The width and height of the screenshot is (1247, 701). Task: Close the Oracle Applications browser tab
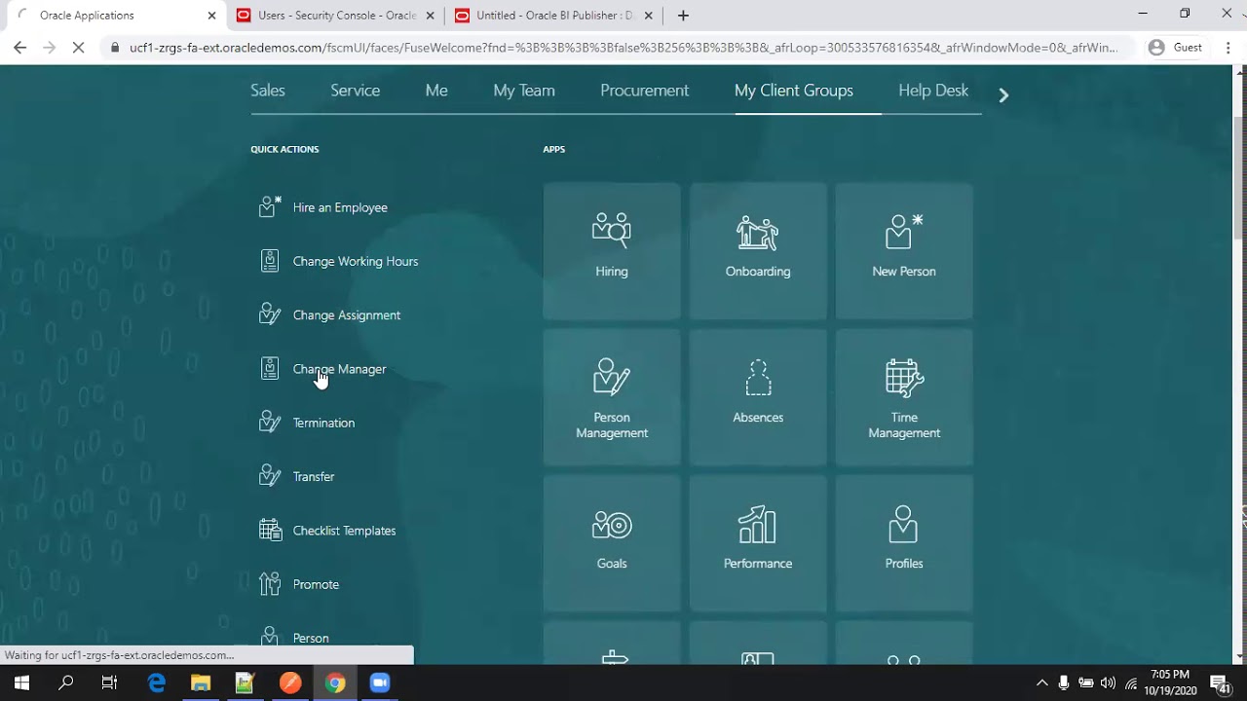[211, 16]
